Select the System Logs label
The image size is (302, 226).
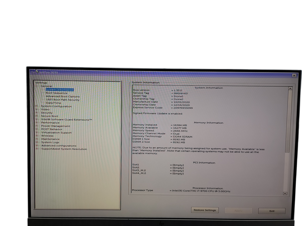pos(50,142)
